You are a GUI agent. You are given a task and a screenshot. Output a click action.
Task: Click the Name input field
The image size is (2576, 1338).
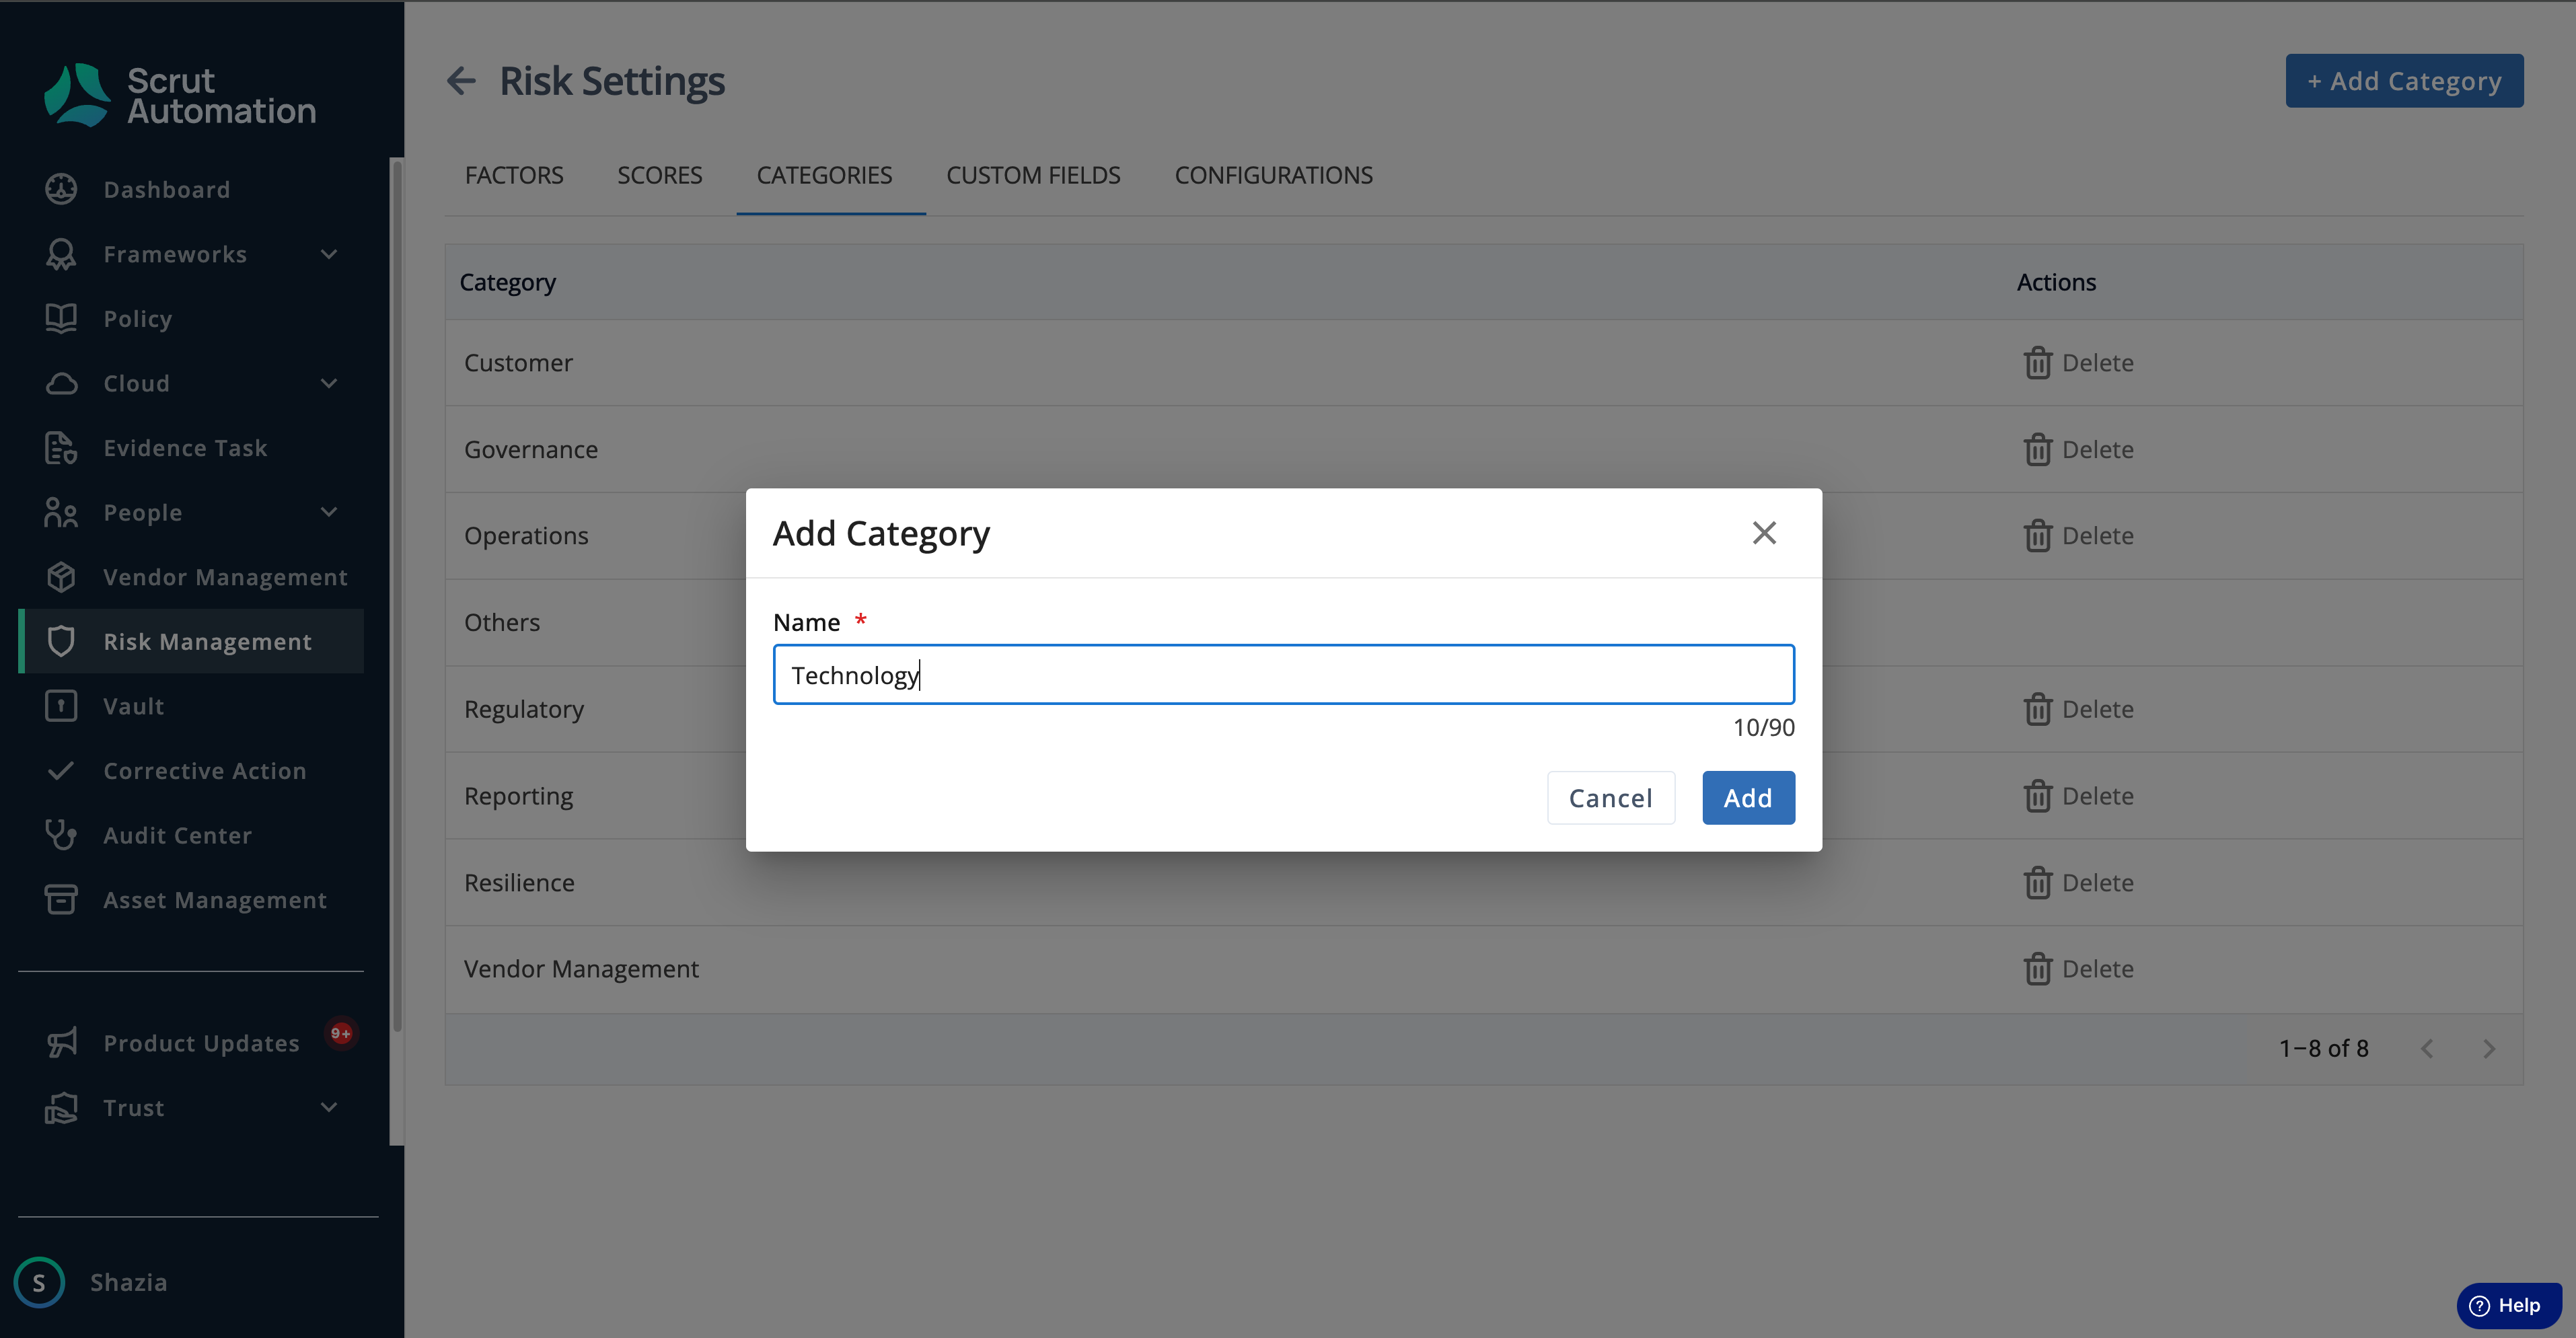[x=1283, y=674]
